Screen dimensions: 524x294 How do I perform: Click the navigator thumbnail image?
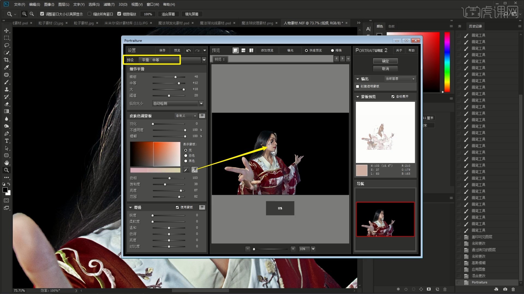[x=385, y=219]
